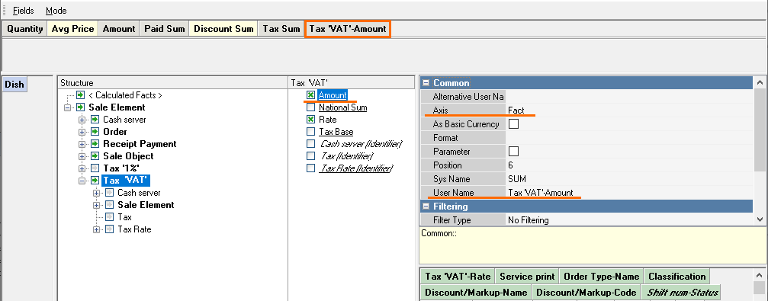
Task: Collapse the Common section minus icon
Action: tap(426, 83)
